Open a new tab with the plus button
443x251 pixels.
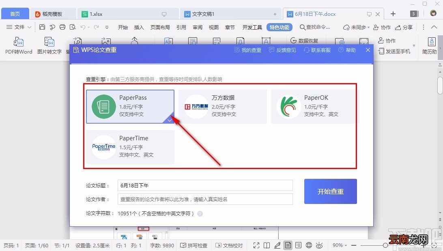click(x=393, y=14)
